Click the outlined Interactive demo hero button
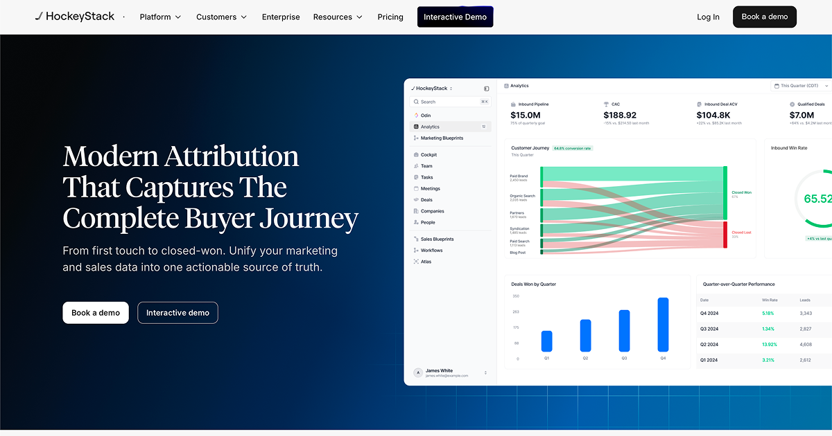Viewport: 832px width, 436px height. coord(177,313)
